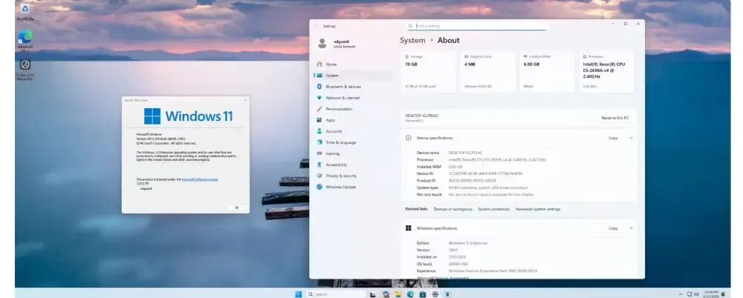Collapse the Device specifications section

pyautogui.click(x=631, y=138)
